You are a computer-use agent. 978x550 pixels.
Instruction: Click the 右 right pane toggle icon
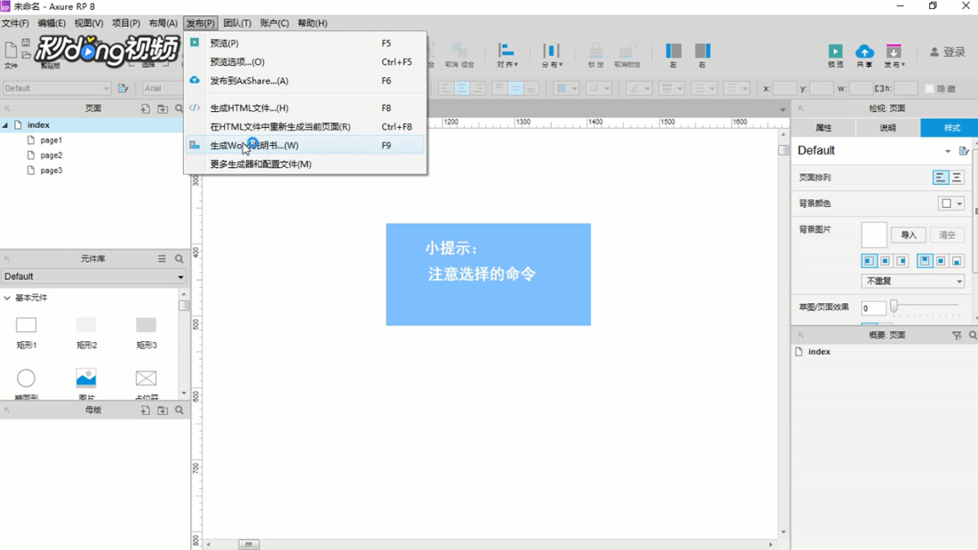tap(702, 52)
